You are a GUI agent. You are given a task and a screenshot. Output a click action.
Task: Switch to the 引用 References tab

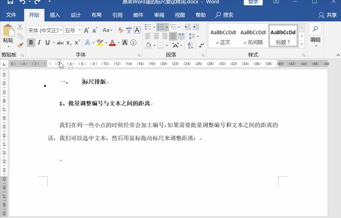117,15
